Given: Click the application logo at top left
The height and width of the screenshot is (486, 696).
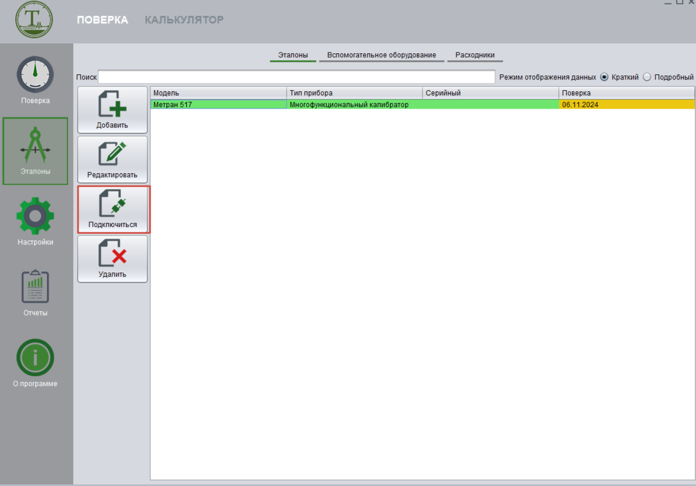Looking at the screenshot, I should pos(35,21).
